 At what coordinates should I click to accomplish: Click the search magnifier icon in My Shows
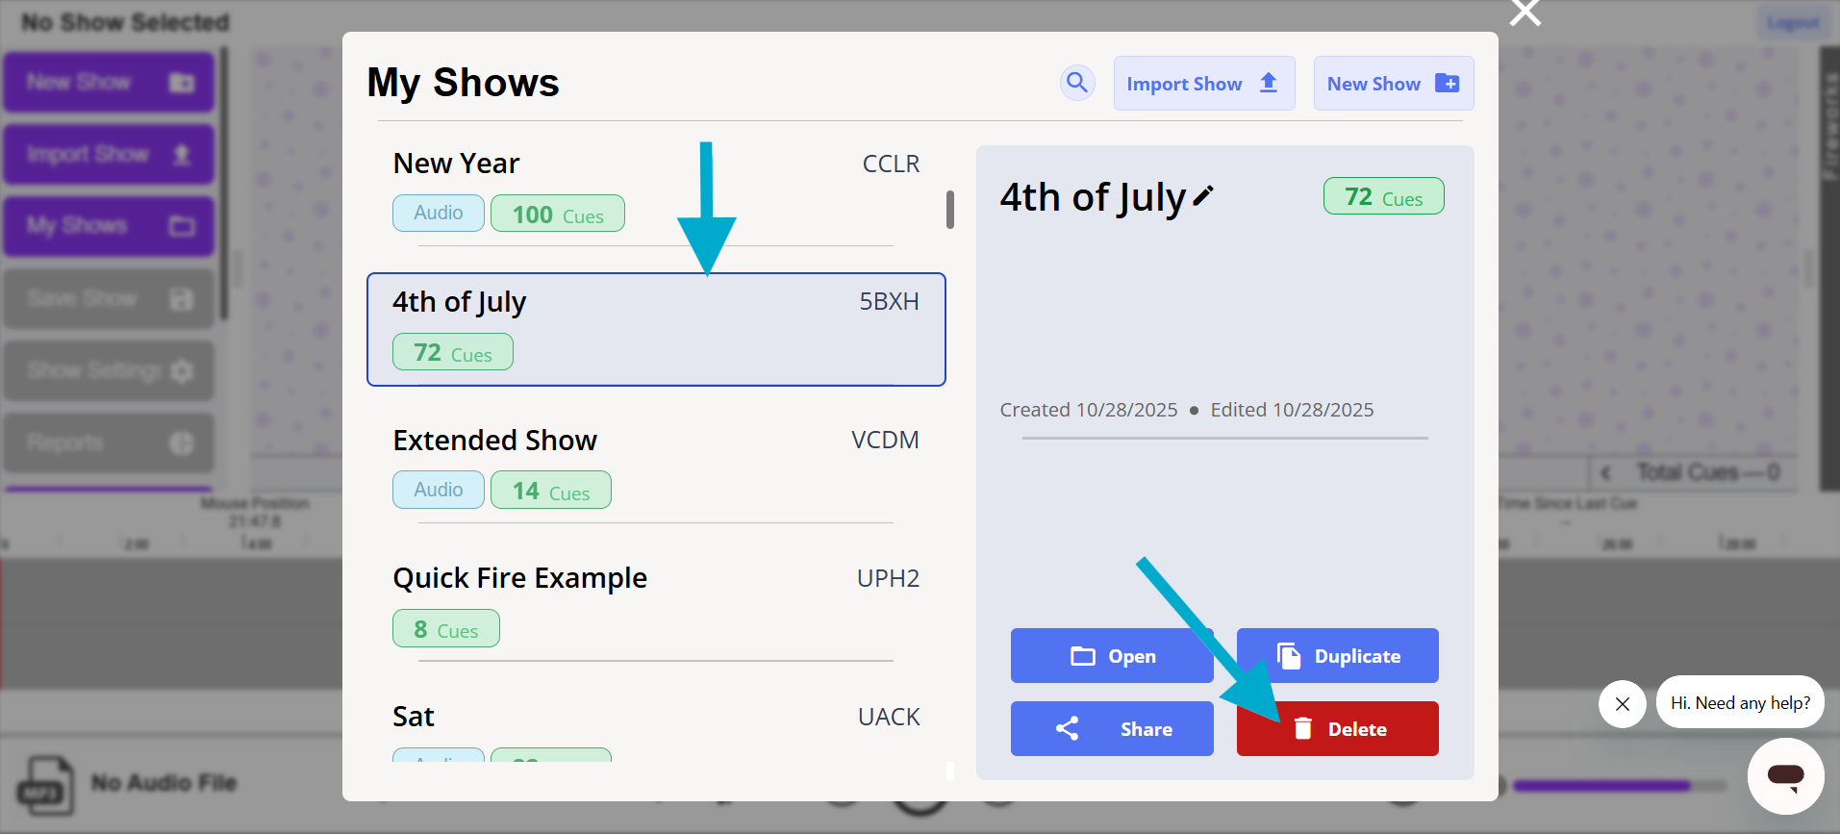point(1077,83)
